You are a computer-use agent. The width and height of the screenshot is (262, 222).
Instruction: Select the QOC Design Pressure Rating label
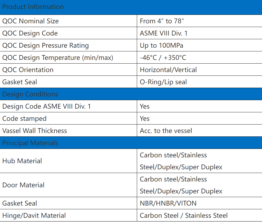[45, 45]
